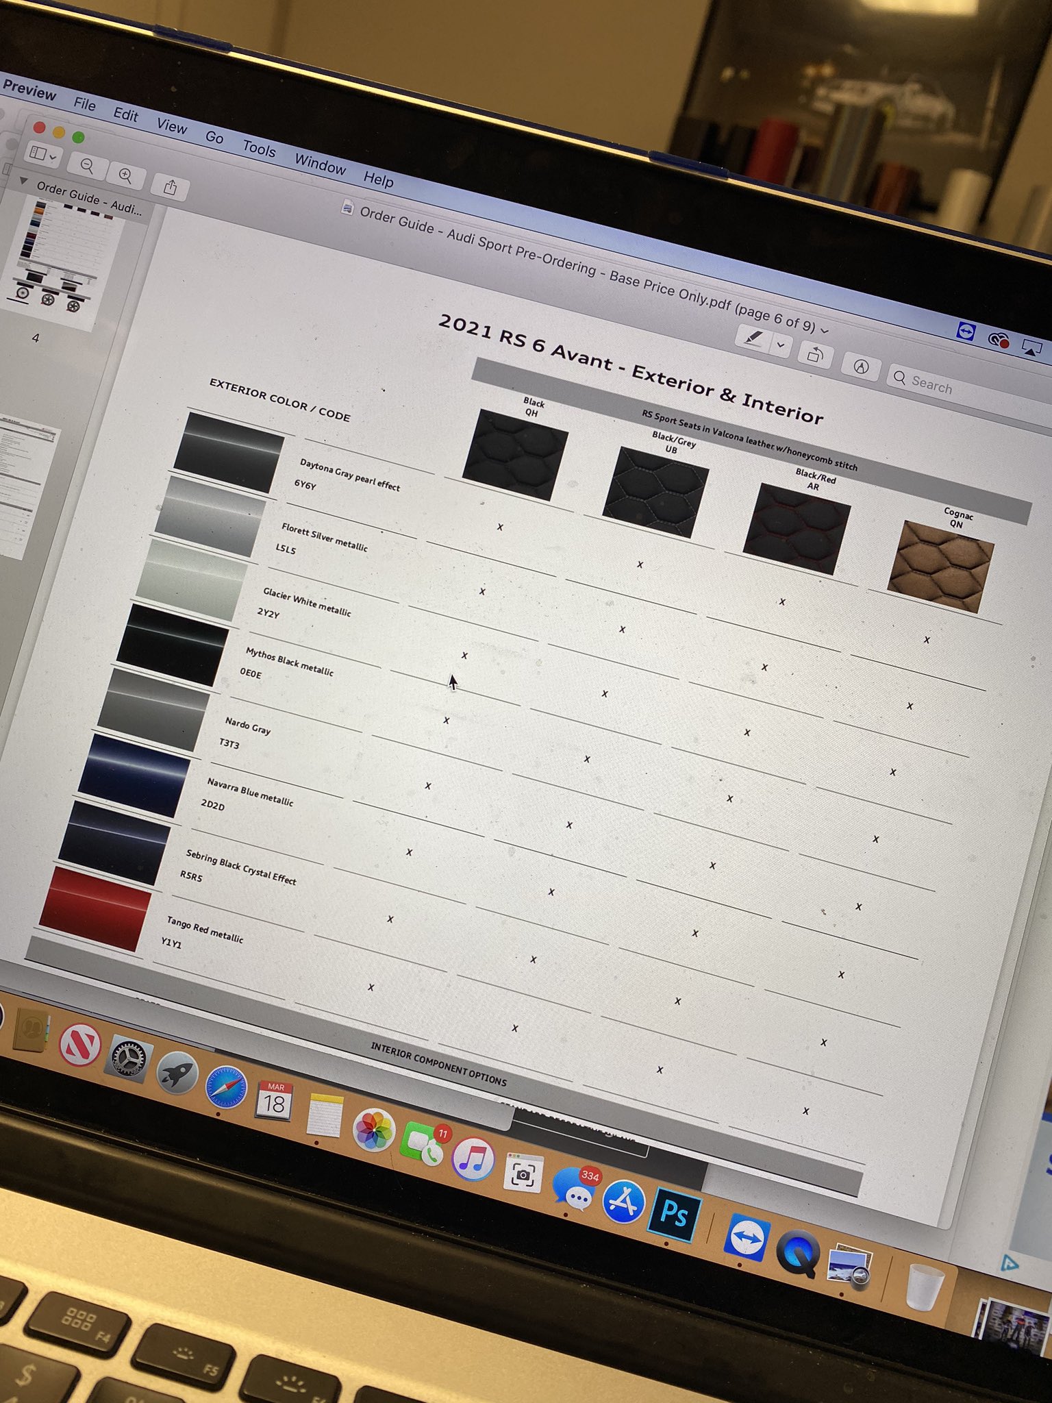Open Photoshop from the Dock

click(x=674, y=1215)
